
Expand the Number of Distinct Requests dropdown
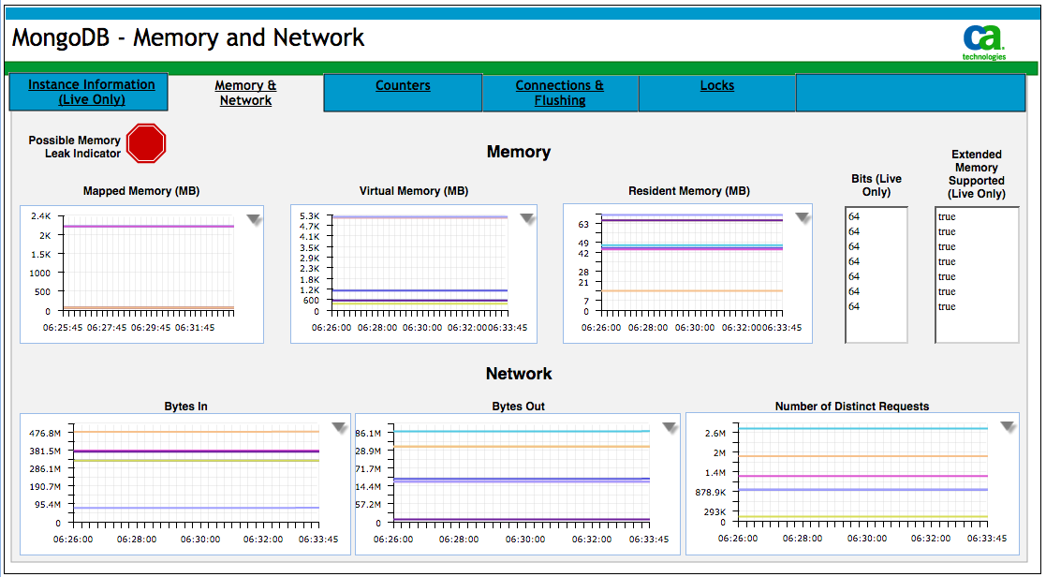pos(1008,427)
